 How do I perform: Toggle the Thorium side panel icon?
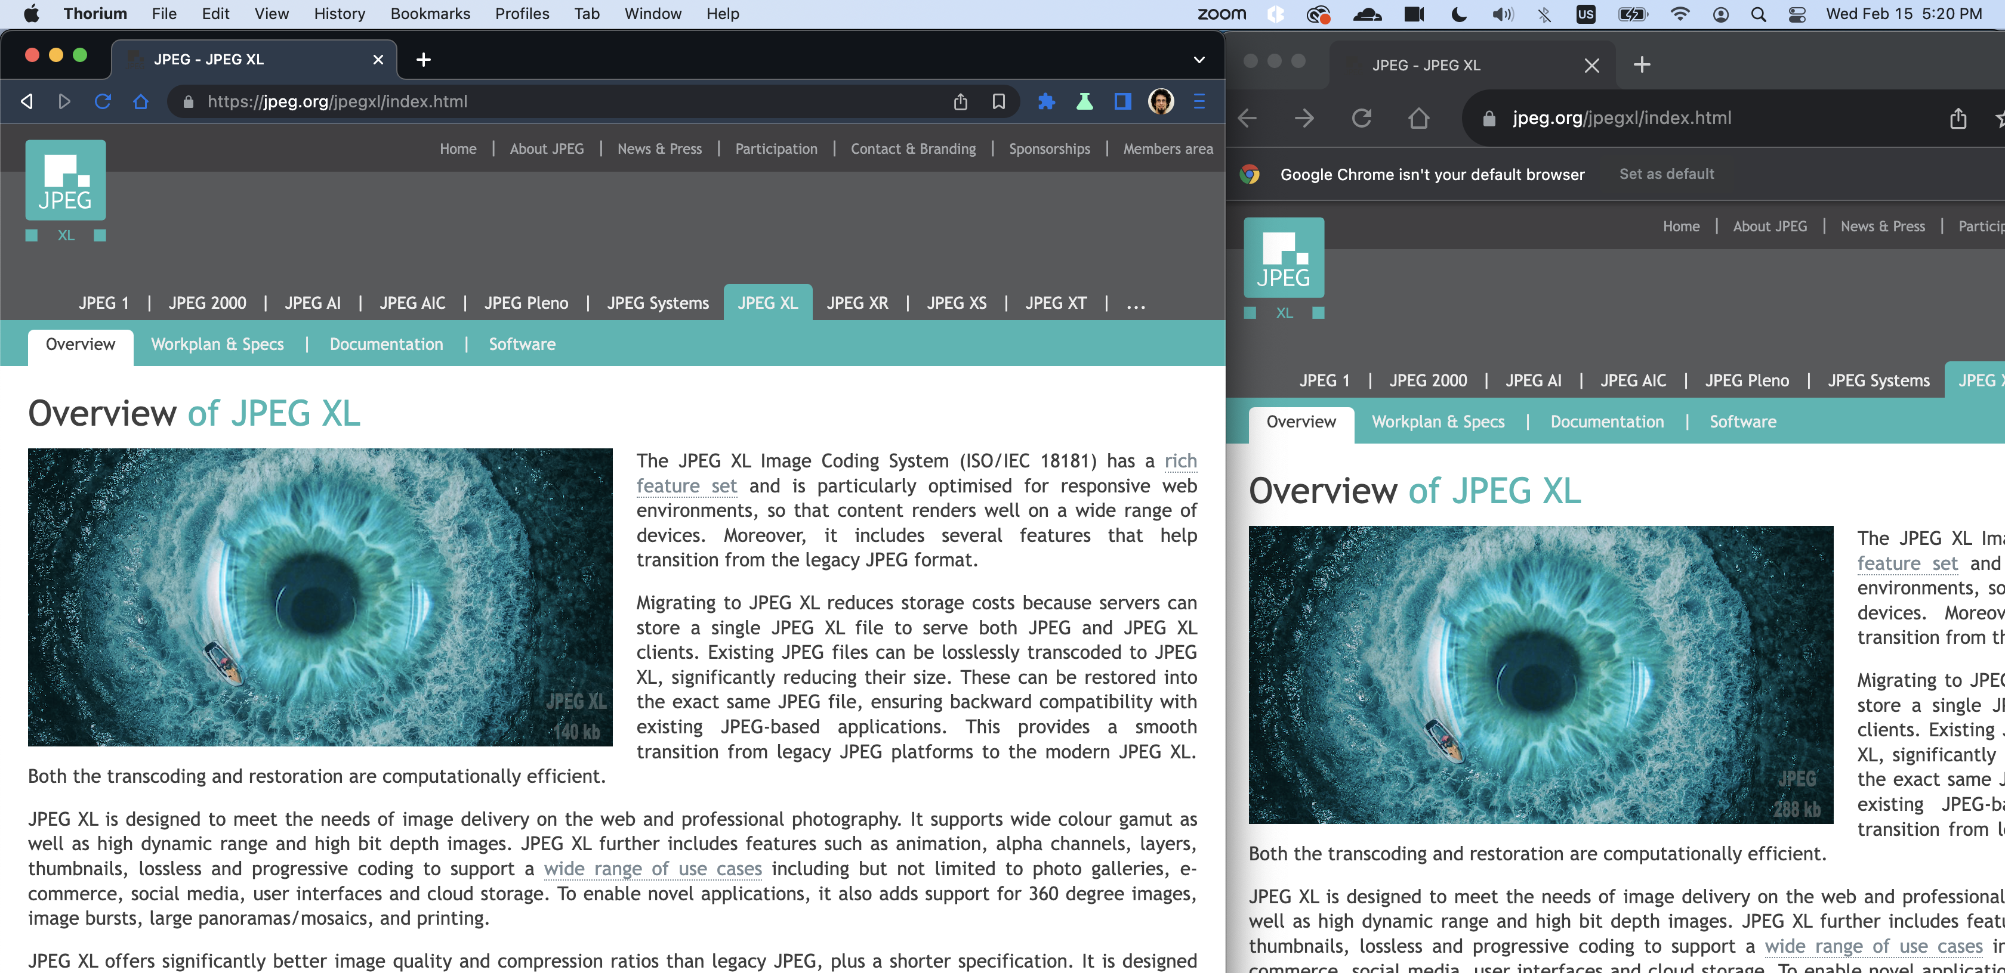[x=1122, y=102]
